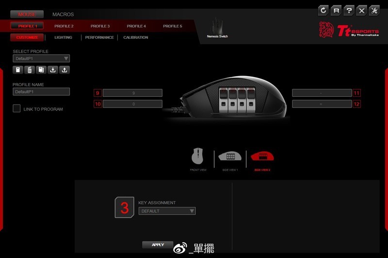The width and height of the screenshot is (388, 258).
Task: Click the R reset icon button
Action: pos(336,11)
